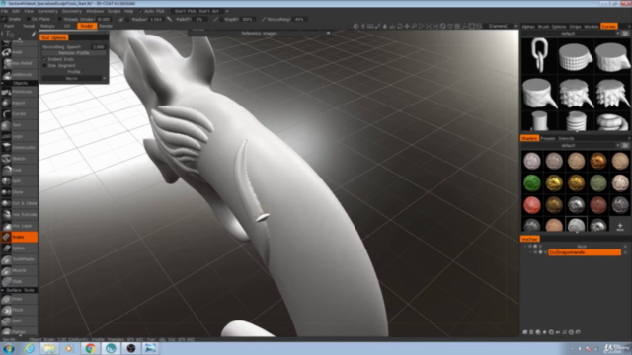Select the Draw surface tool
This screenshot has width=632, height=355.
tap(19, 299)
